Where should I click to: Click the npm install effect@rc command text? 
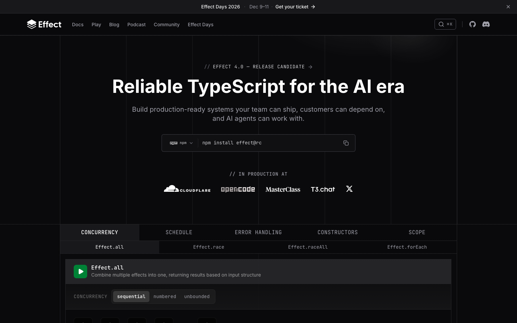click(x=232, y=143)
